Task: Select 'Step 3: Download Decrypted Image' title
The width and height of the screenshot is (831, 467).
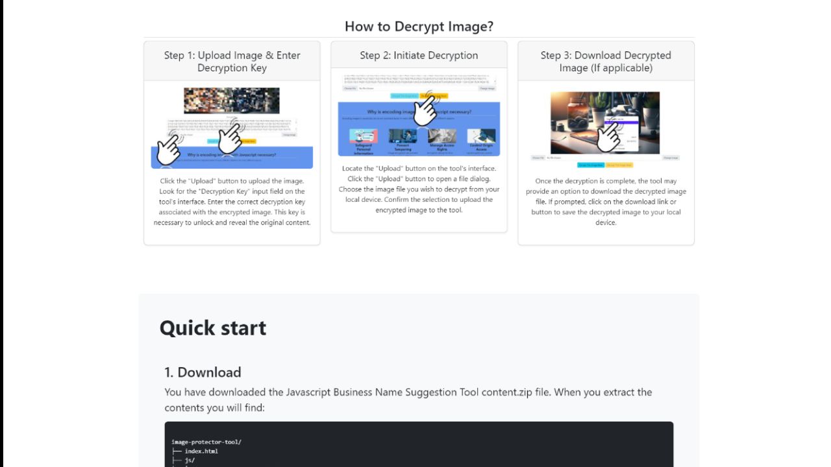Action: [x=606, y=62]
